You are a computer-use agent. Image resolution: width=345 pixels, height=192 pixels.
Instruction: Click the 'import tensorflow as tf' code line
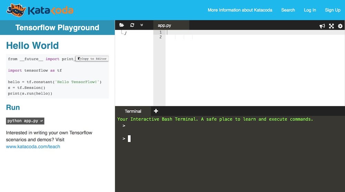[x=35, y=70]
